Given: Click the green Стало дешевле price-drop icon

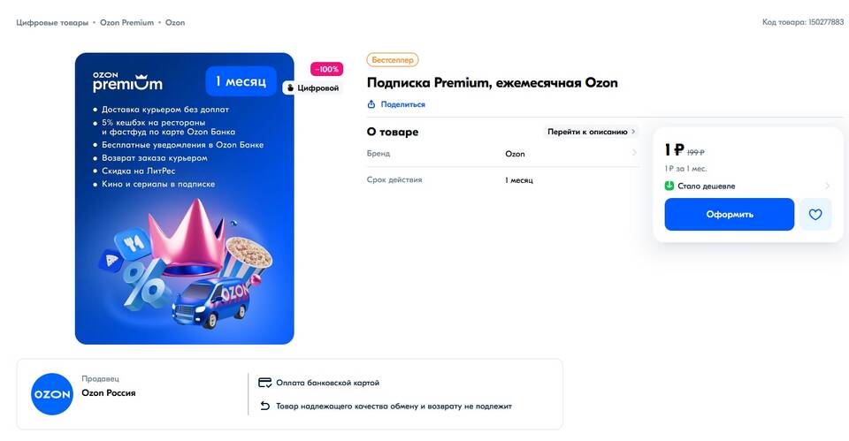Looking at the screenshot, I should point(669,186).
